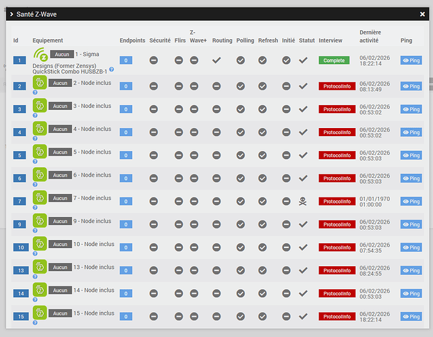Click the Endpoints 0 badge for node 1
Viewport: 433px width, 337px height.
126,60
